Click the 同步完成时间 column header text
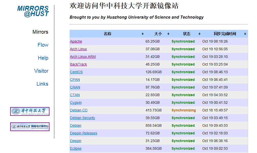257x153 pixels. [x=225, y=34]
